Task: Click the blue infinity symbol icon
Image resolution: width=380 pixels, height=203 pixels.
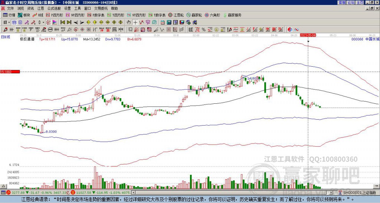Action: (297, 30)
